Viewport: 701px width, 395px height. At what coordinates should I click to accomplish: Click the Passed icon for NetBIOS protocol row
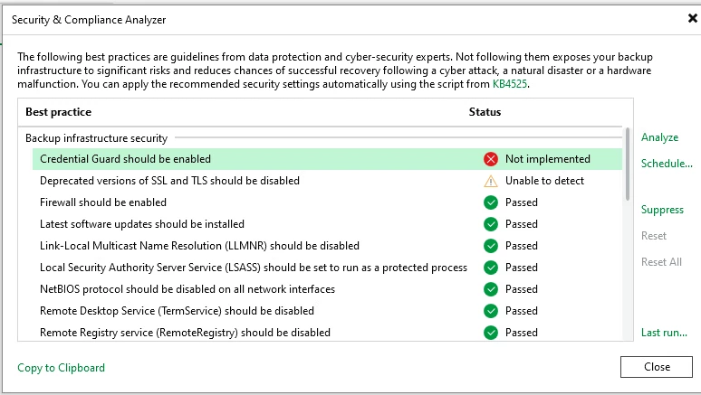tap(491, 289)
